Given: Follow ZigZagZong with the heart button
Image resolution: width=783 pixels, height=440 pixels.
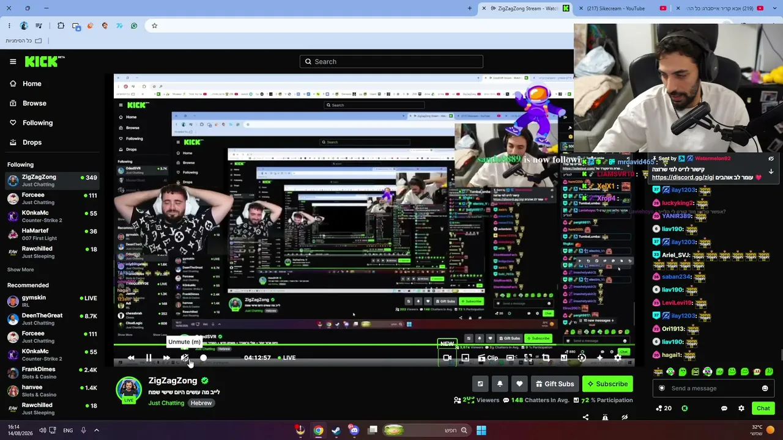Looking at the screenshot, I should tap(519, 384).
